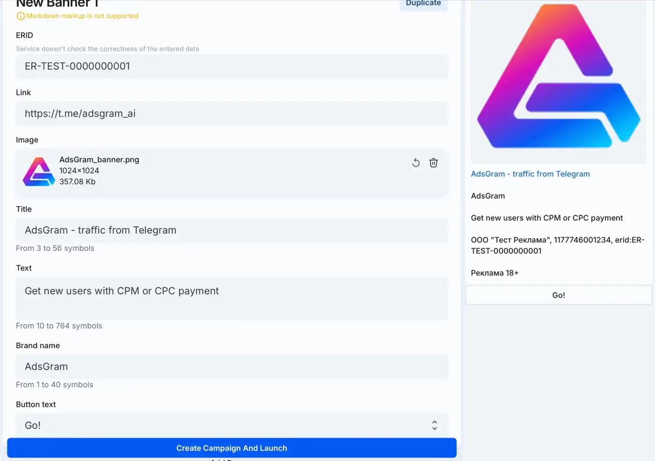Image resolution: width=655 pixels, height=461 pixels.
Task: Click the Title input field
Action: click(x=232, y=230)
